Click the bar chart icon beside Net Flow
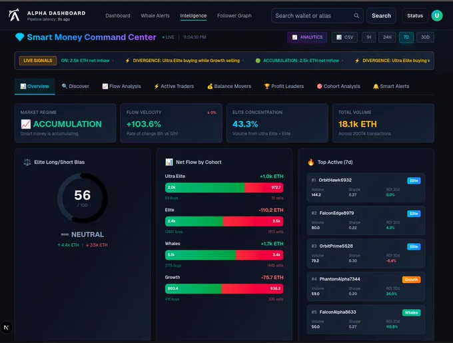453x343 pixels. point(169,162)
